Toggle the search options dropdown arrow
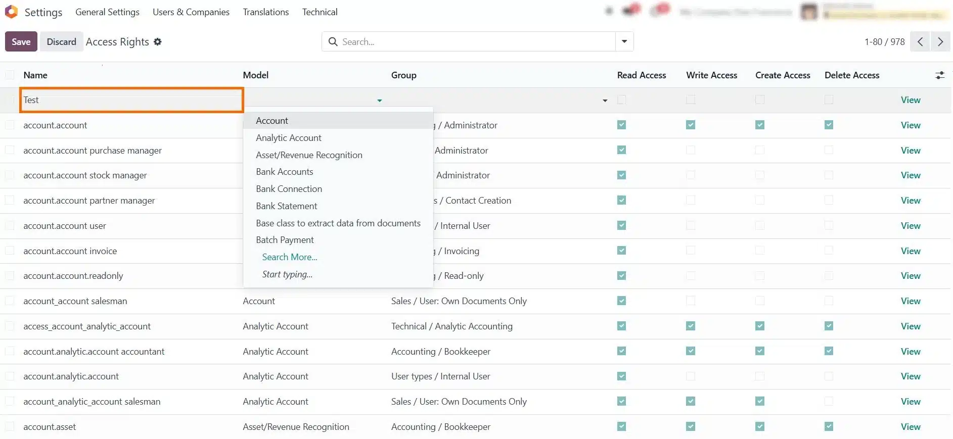Screen dimensions: 953x439 [624, 41]
